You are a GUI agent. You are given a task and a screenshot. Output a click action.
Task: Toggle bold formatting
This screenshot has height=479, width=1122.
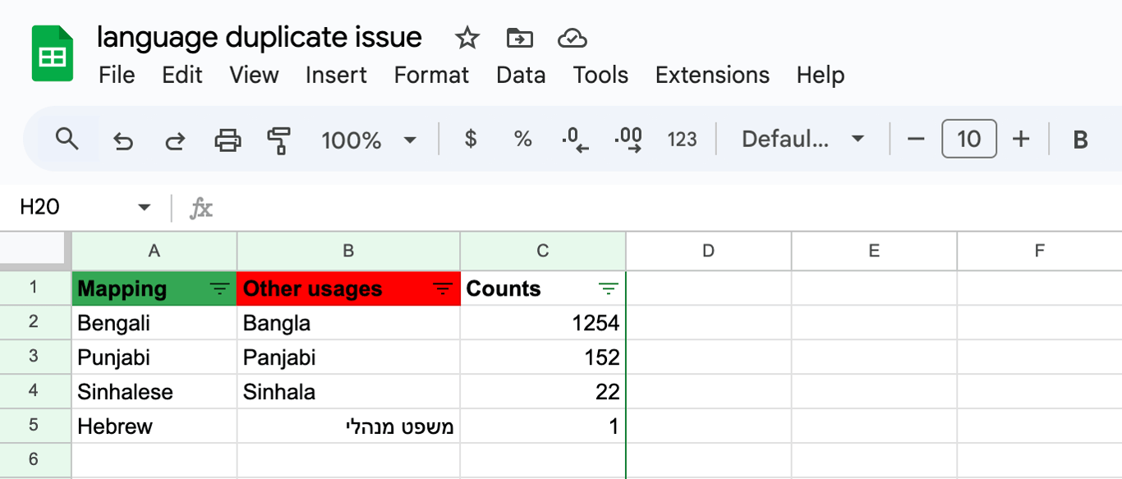click(1081, 140)
